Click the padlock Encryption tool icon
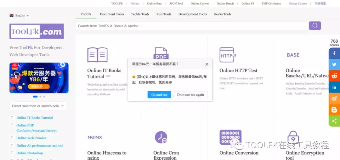 point(293,137)
